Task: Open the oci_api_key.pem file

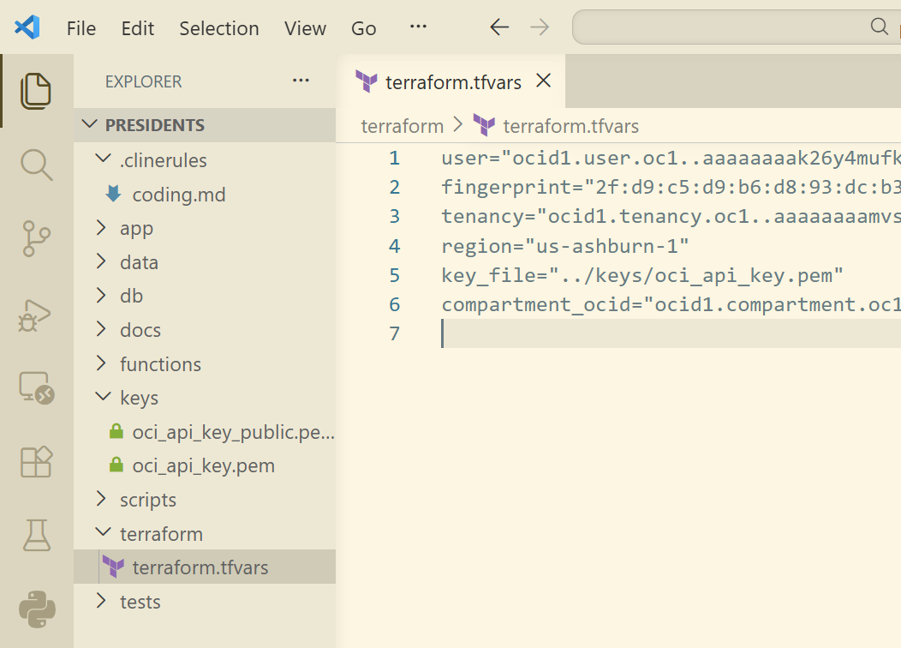Action: click(x=203, y=466)
